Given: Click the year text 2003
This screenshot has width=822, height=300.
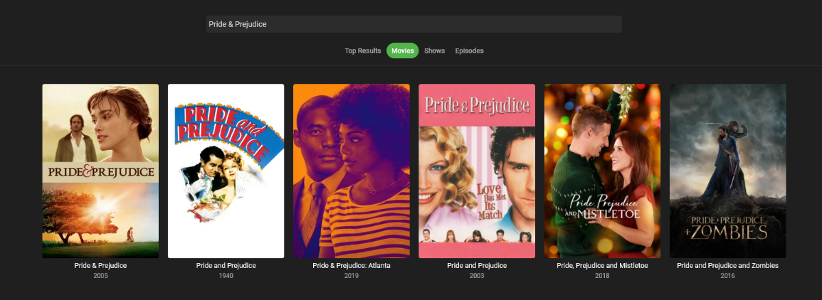Looking at the screenshot, I should 477,276.
